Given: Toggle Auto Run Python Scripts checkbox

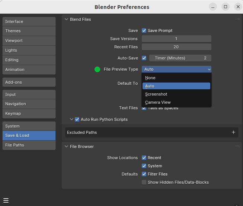Looking at the screenshot, I should point(77,119).
